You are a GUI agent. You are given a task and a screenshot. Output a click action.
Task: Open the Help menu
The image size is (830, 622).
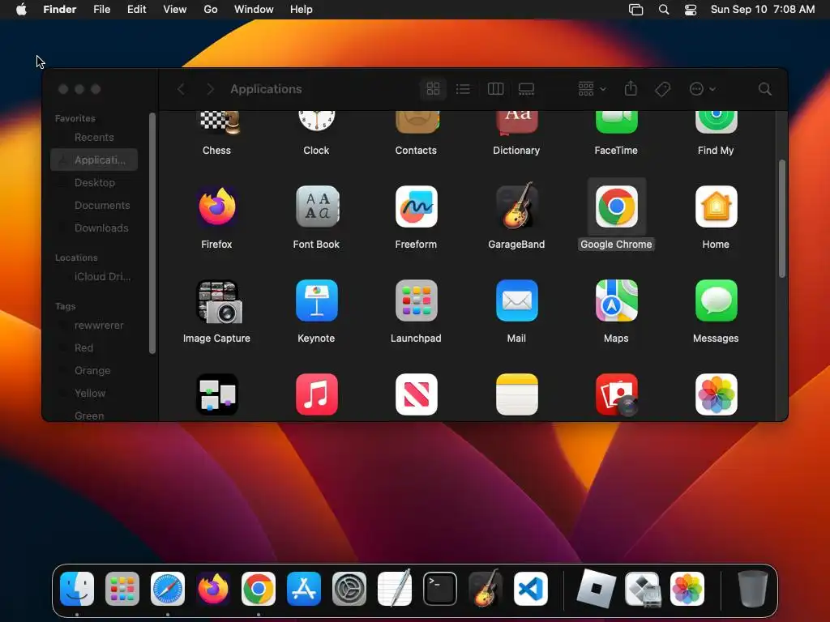(x=302, y=9)
